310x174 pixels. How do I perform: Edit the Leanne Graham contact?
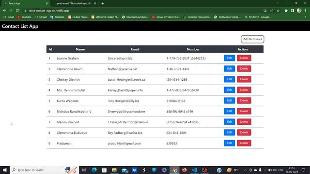click(x=229, y=58)
